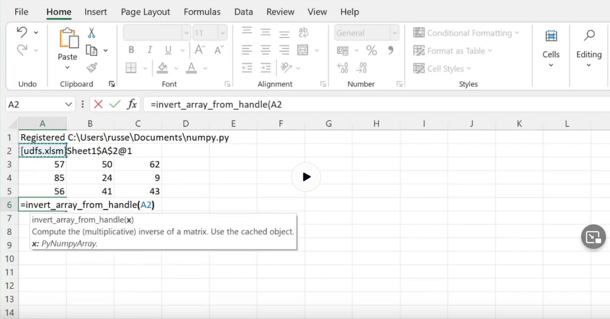Switch to the Page Layout tab
This screenshot has width=610, height=319.
[x=145, y=12]
